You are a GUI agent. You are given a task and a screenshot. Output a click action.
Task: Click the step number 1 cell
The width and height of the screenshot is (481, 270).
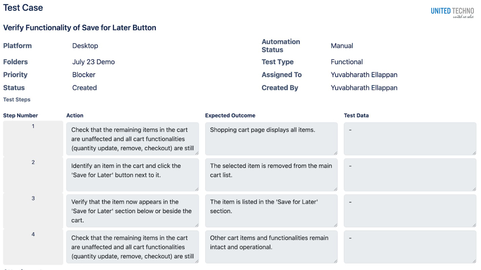(x=33, y=138)
